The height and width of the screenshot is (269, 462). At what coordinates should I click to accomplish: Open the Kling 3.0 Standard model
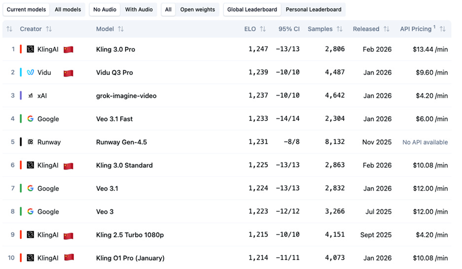[x=124, y=165]
